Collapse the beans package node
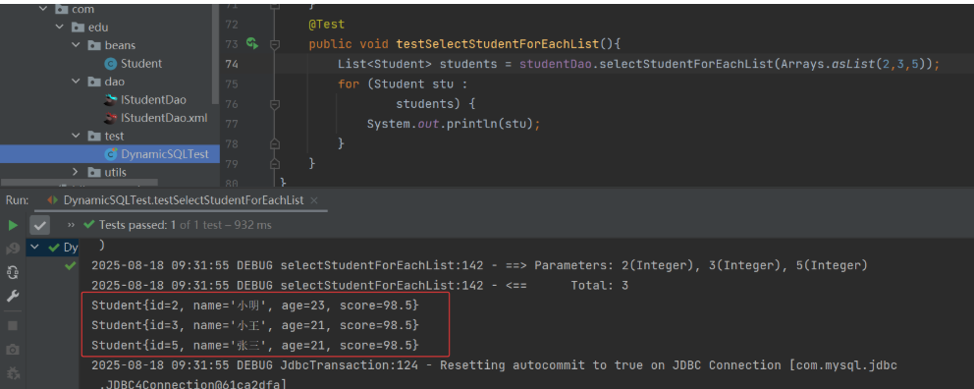The height and width of the screenshot is (389, 974). (x=76, y=45)
